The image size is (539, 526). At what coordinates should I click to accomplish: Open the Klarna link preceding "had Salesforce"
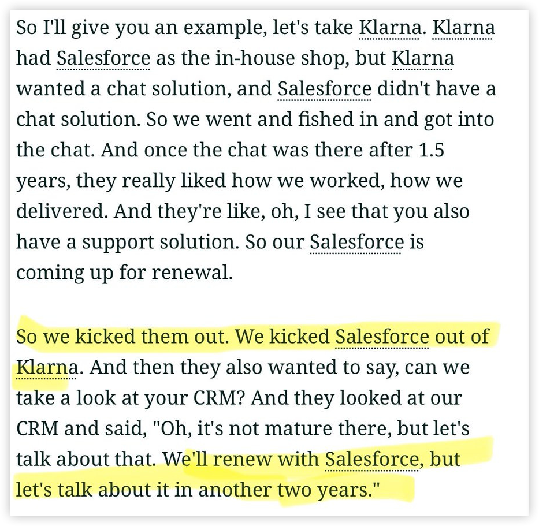463,28
